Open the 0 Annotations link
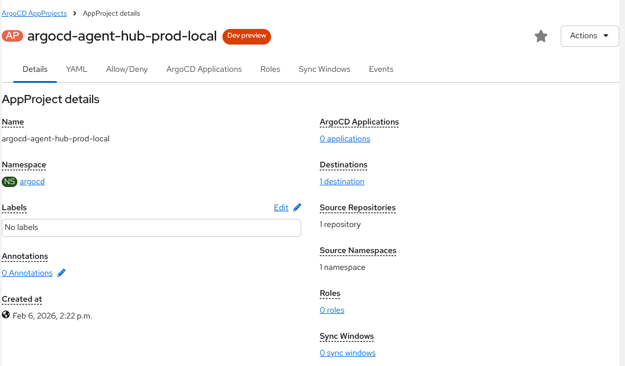 coord(27,273)
